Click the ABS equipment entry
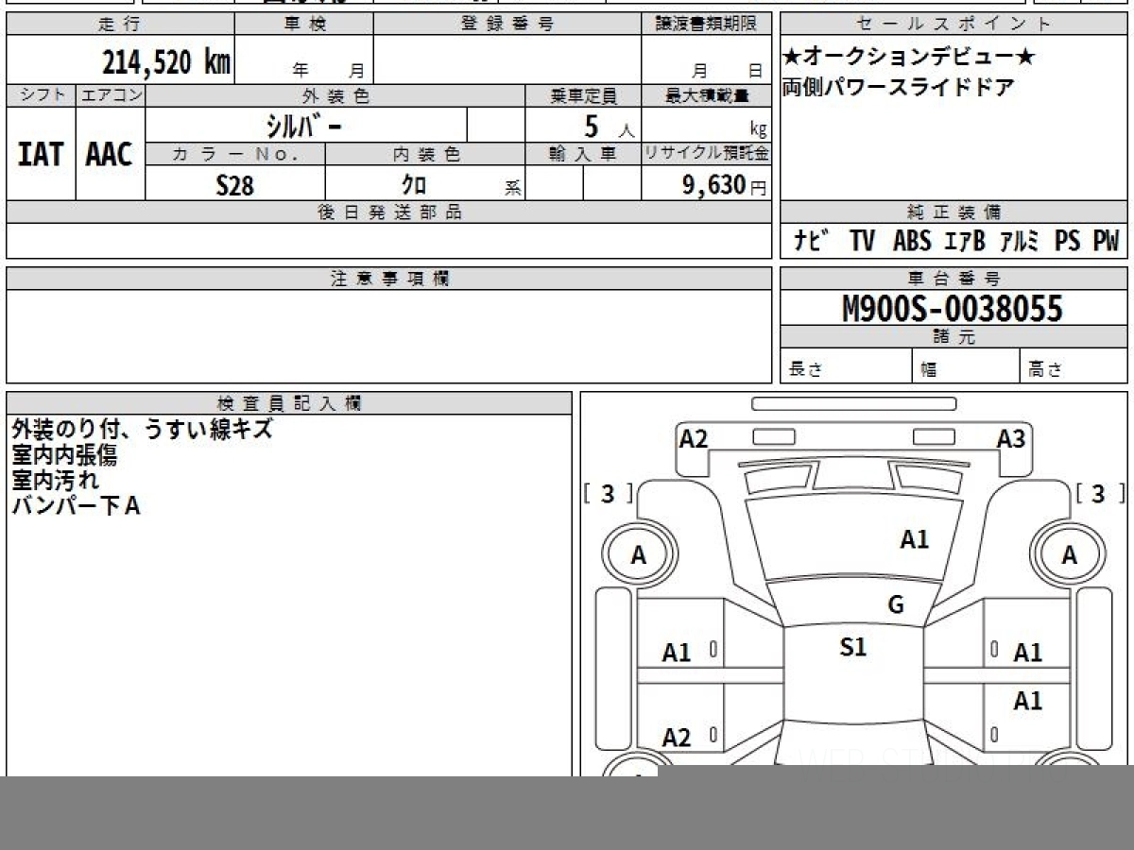1134x850 pixels. point(912,241)
